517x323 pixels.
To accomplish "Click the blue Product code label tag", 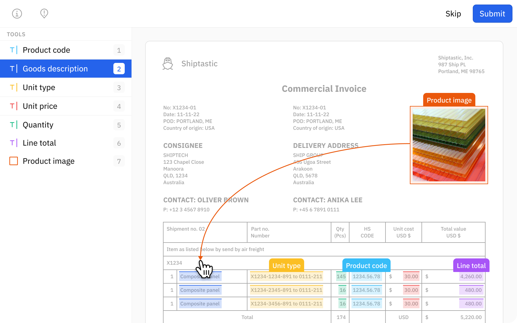I will pyautogui.click(x=366, y=265).
